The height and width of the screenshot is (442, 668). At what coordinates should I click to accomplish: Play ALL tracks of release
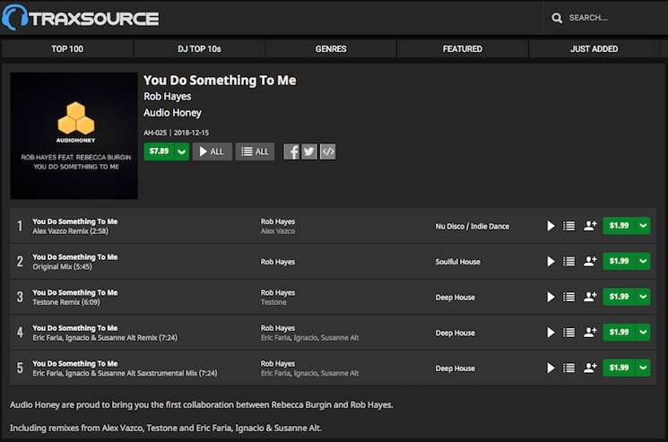[x=212, y=152]
